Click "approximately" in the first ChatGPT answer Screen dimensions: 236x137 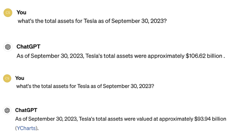pyautogui.click(x=166, y=56)
